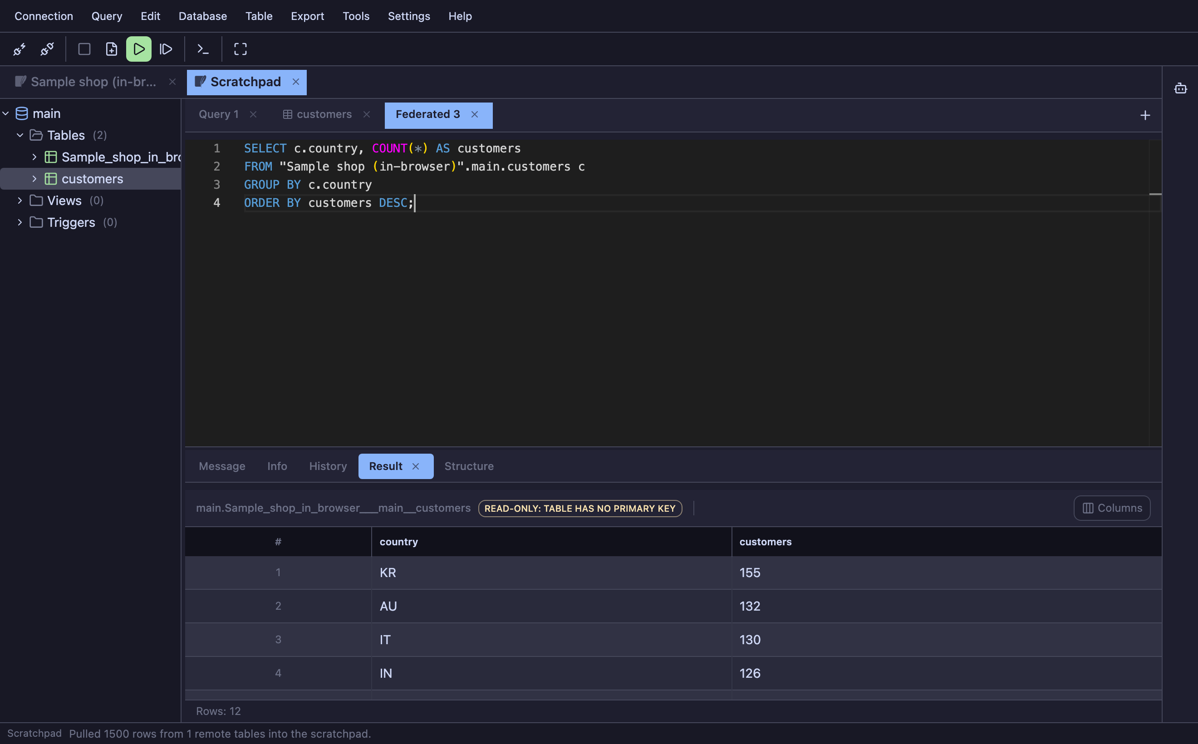
Task: Close the Scratchpad connection tab
Action: pos(296,82)
